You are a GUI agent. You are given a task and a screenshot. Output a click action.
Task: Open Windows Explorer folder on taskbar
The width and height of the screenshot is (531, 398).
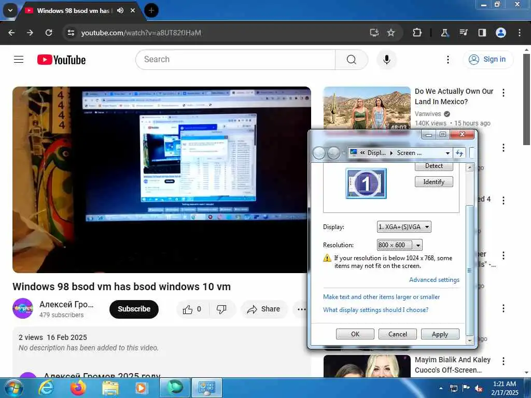[x=110, y=388]
